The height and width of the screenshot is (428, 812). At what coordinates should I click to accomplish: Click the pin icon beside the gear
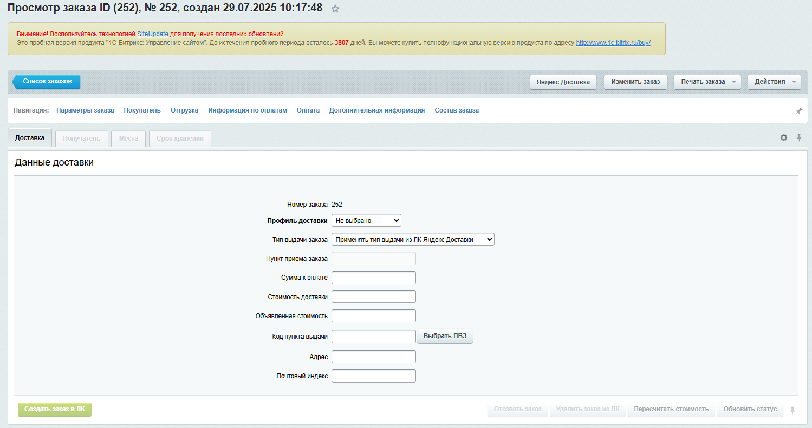(x=798, y=138)
